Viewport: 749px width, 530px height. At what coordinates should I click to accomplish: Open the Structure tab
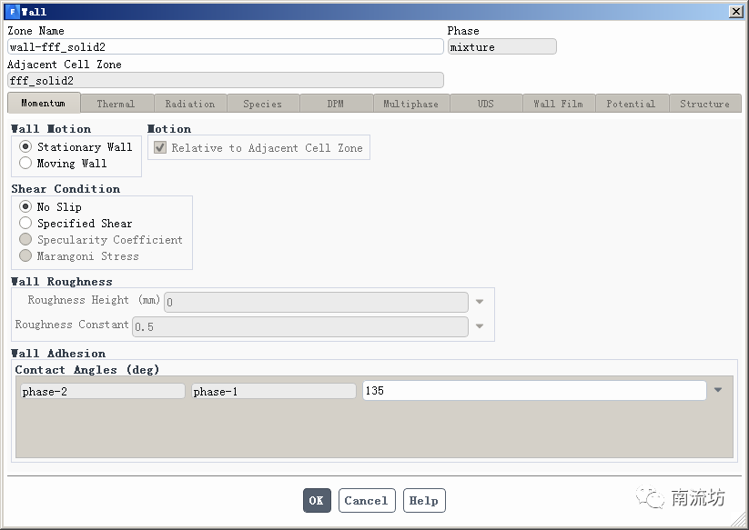pyautogui.click(x=705, y=104)
